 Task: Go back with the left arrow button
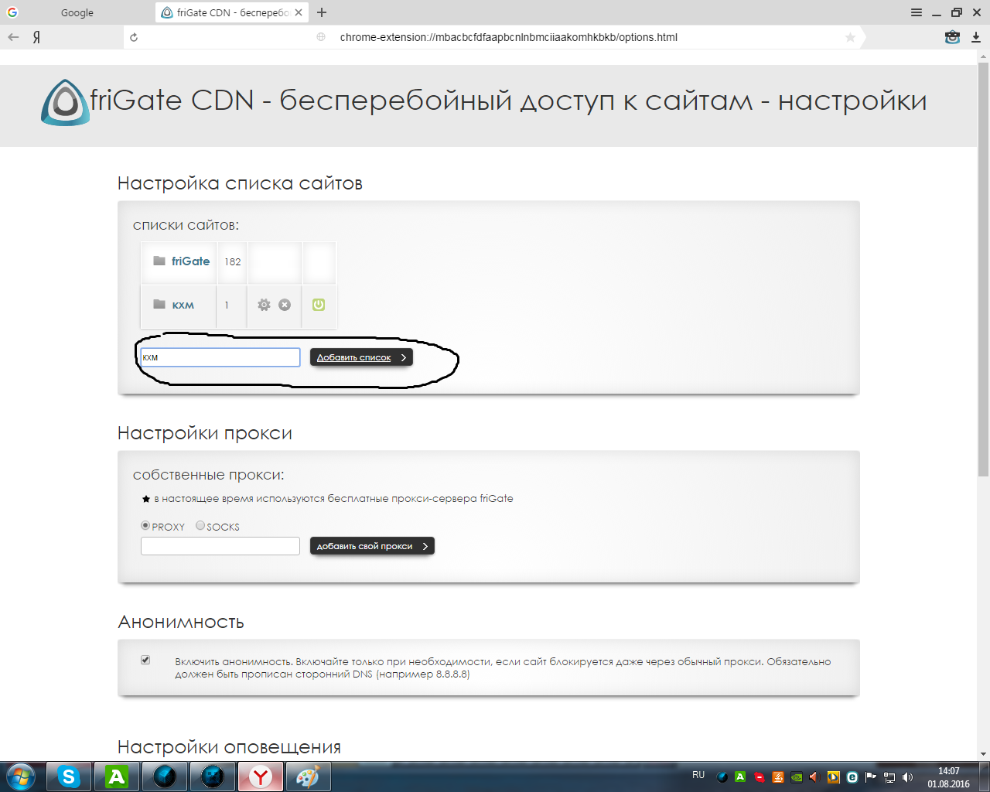point(13,37)
